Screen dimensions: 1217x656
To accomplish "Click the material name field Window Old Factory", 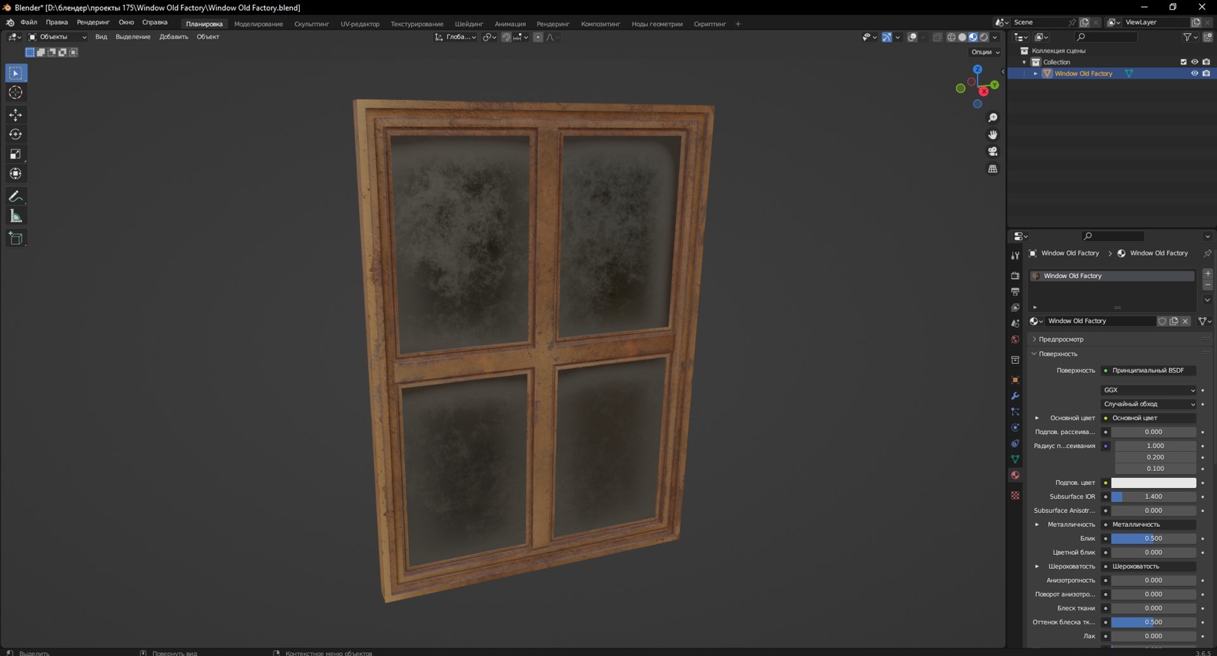I will tap(1100, 321).
